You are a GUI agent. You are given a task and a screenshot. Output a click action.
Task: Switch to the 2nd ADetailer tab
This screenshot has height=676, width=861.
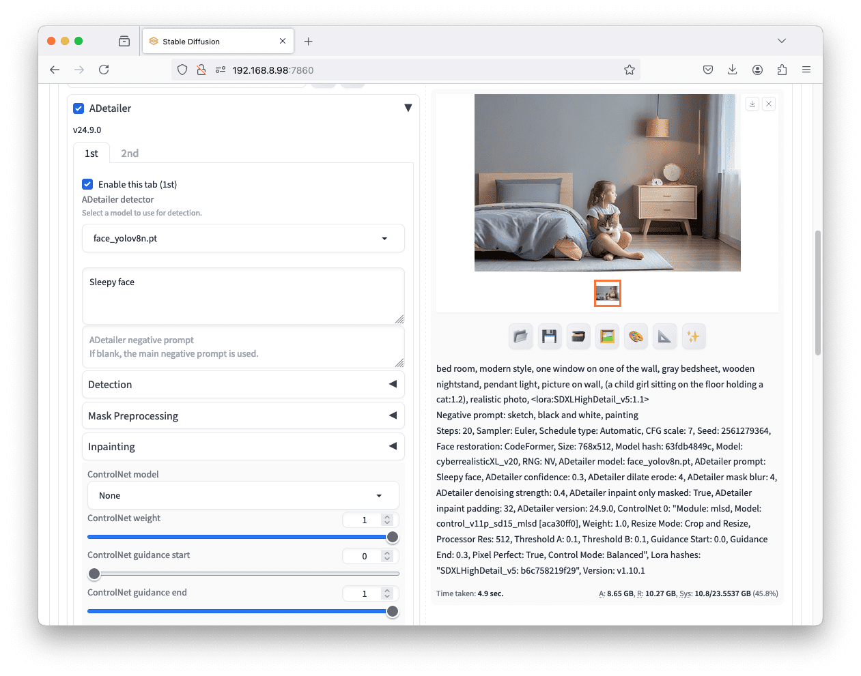tap(130, 153)
